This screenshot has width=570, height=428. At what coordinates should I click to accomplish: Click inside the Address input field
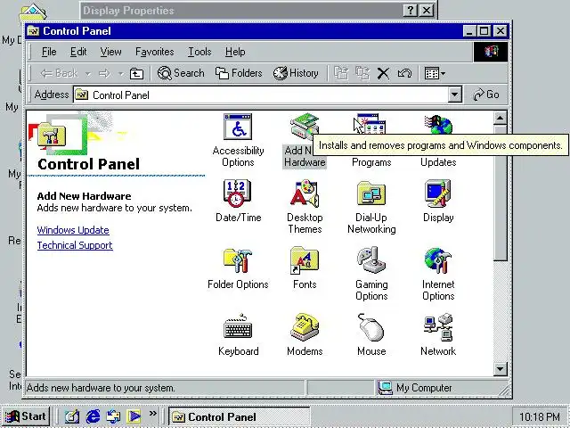[260, 95]
